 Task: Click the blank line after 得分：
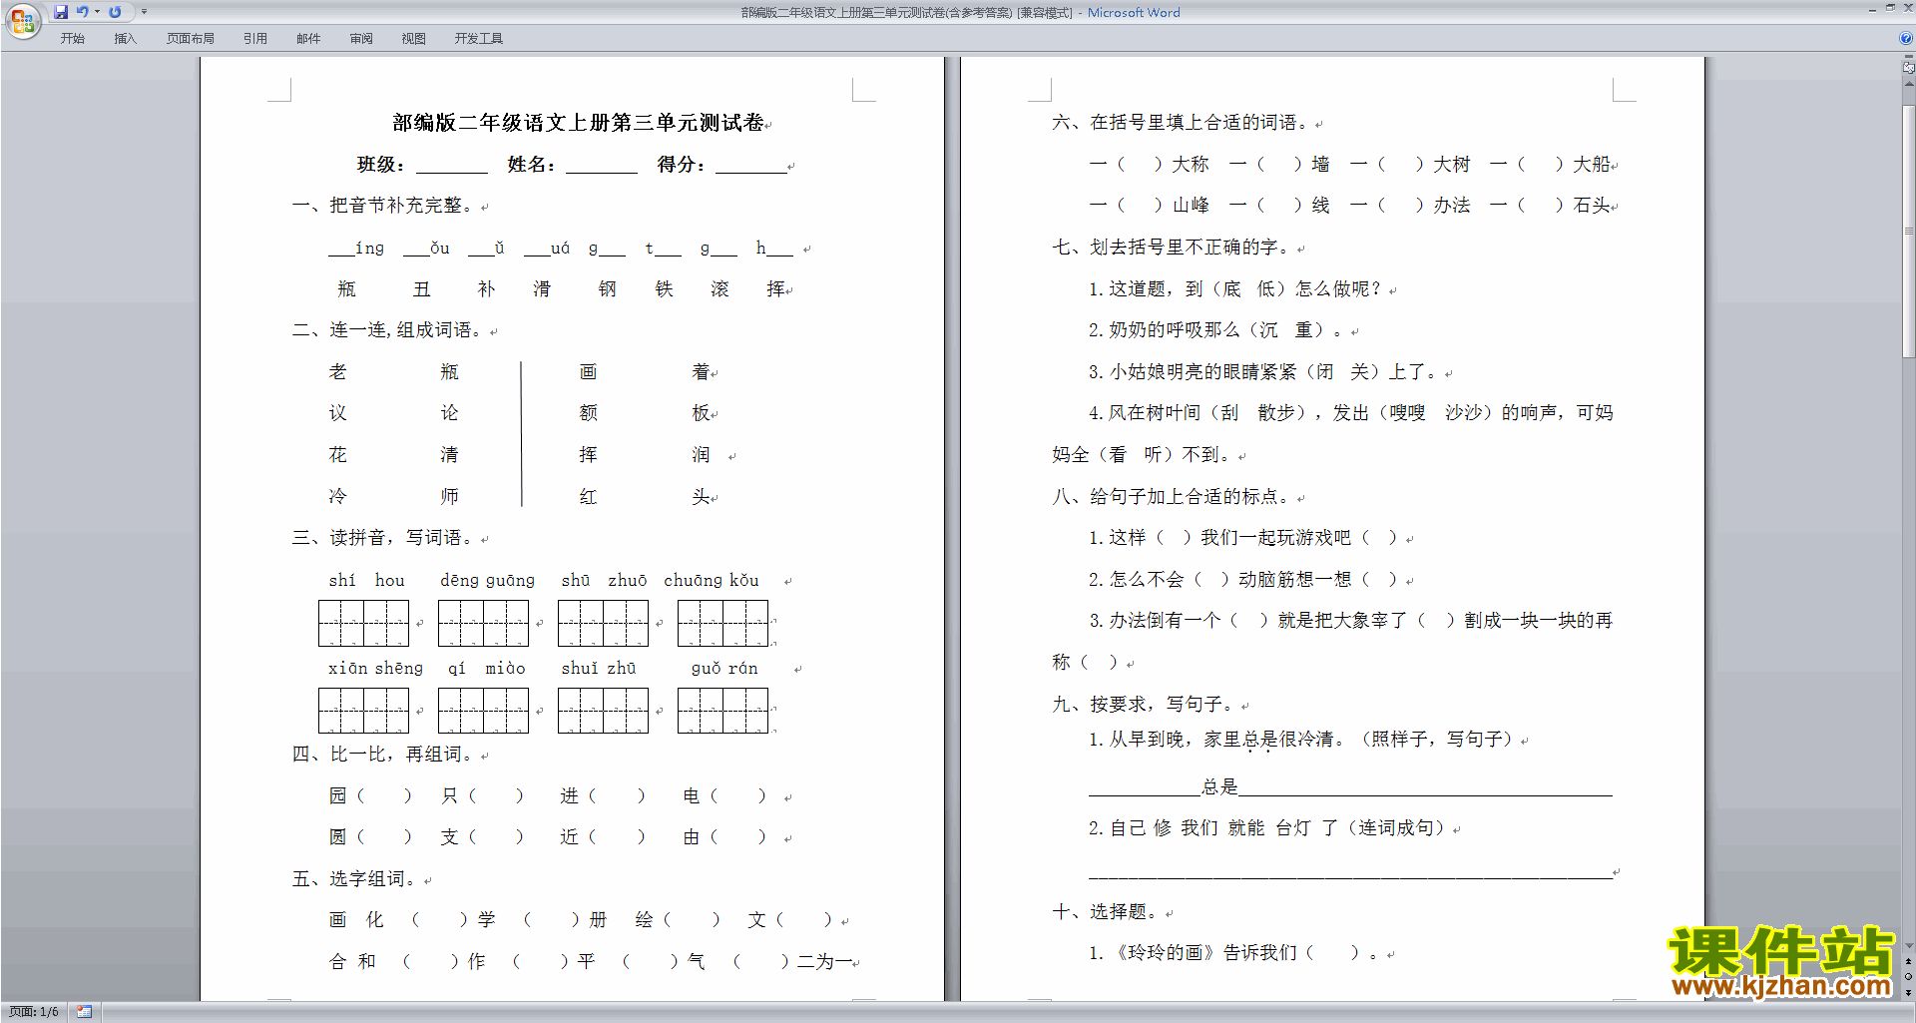pyautogui.click(x=751, y=166)
